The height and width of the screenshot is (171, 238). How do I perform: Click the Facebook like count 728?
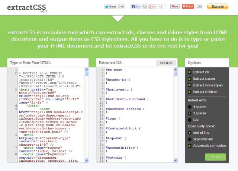click(x=145, y=7)
